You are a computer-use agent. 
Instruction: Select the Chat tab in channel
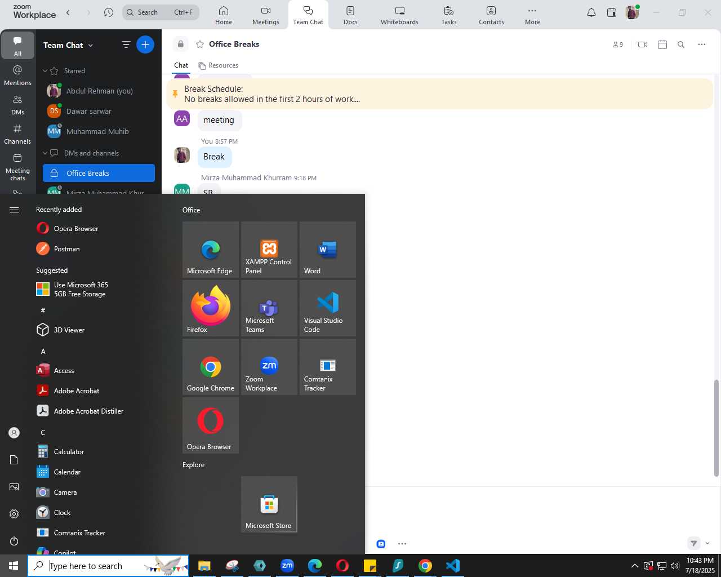181,65
